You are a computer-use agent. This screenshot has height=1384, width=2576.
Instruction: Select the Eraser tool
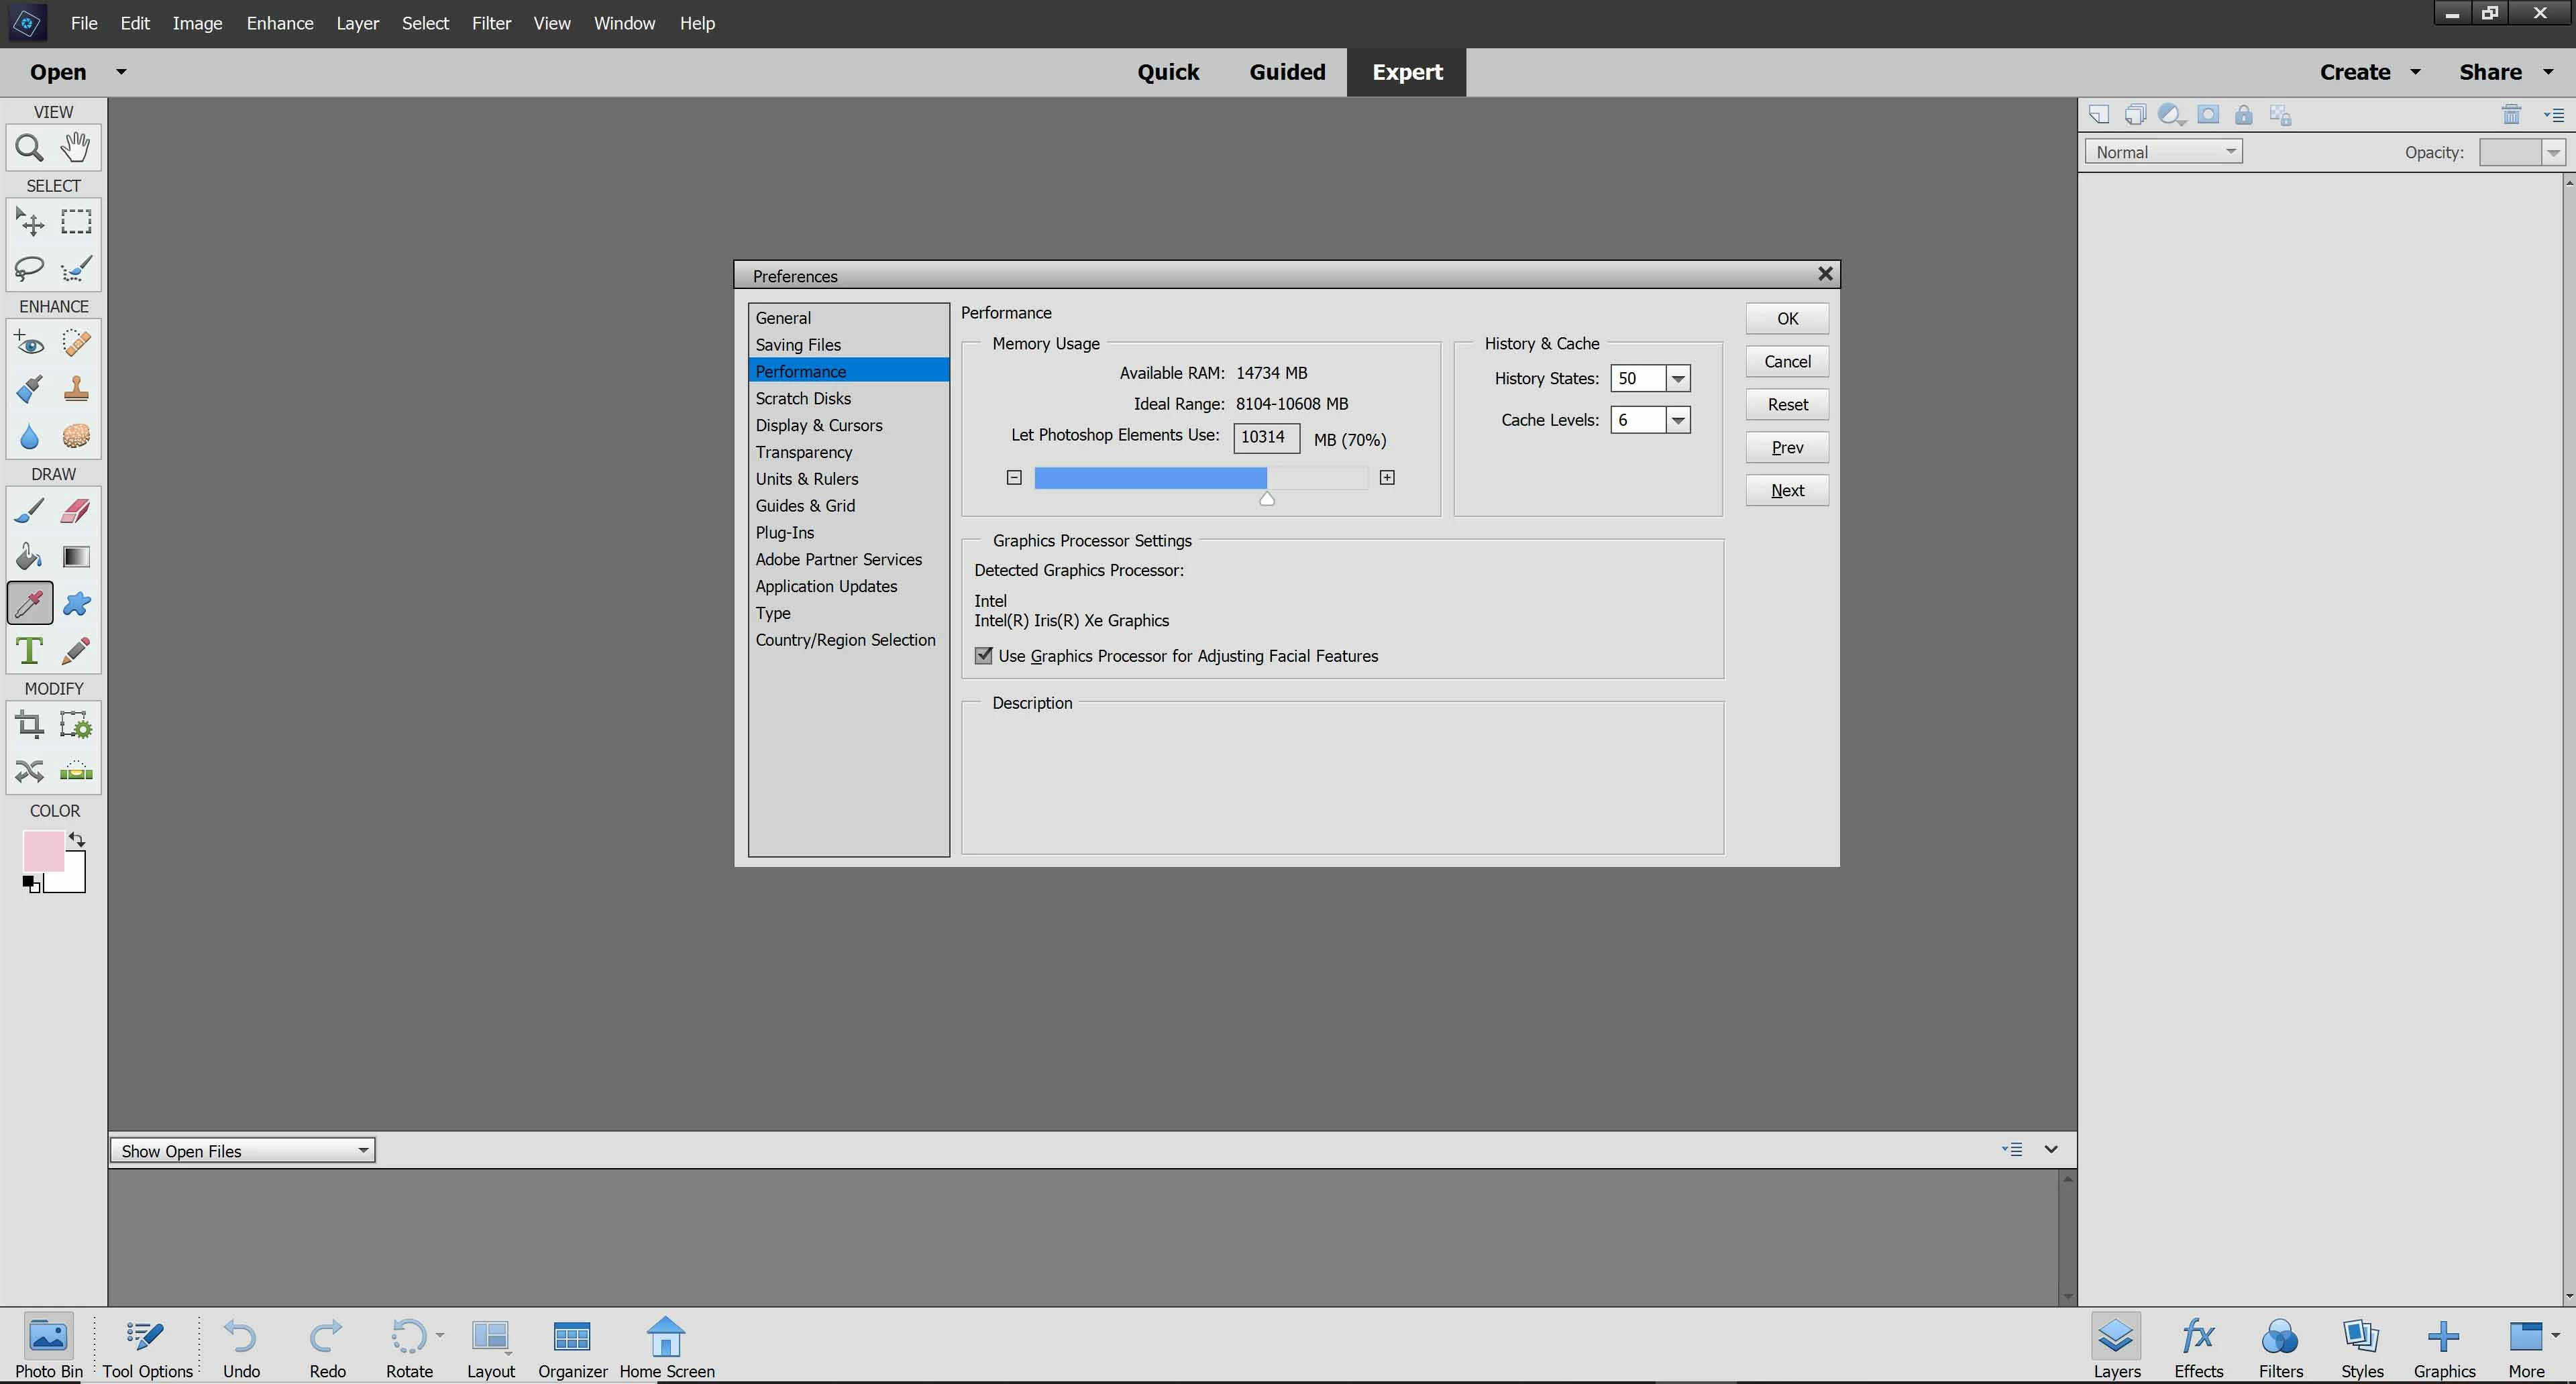click(76, 511)
